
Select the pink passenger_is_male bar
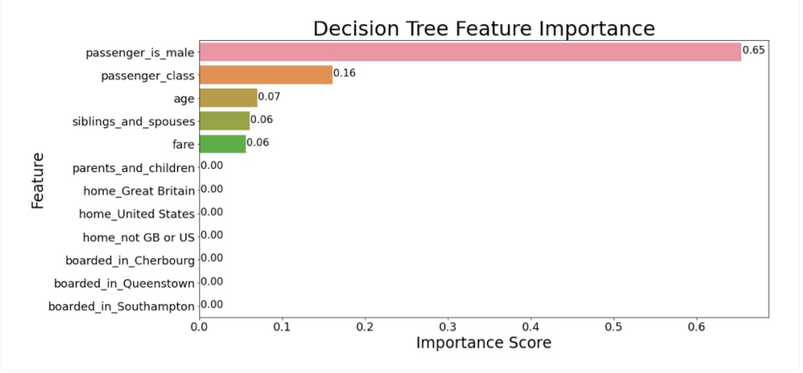click(x=469, y=53)
